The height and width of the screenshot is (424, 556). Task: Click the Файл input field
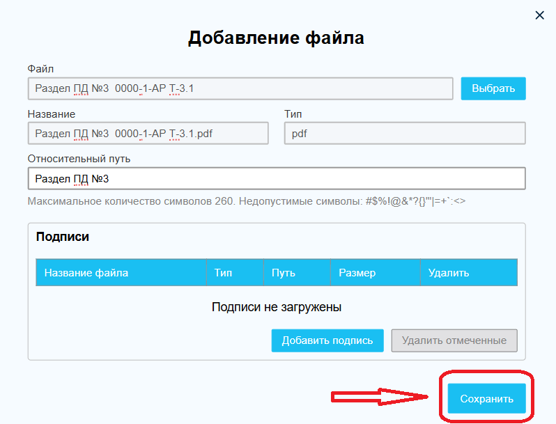point(240,88)
